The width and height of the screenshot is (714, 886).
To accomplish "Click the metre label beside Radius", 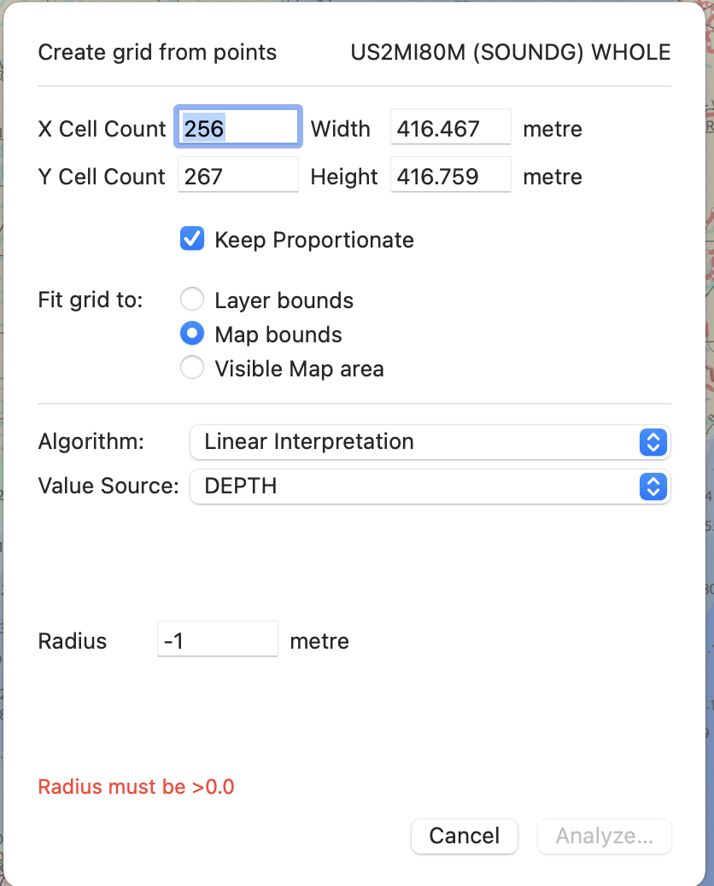I will 319,641.
